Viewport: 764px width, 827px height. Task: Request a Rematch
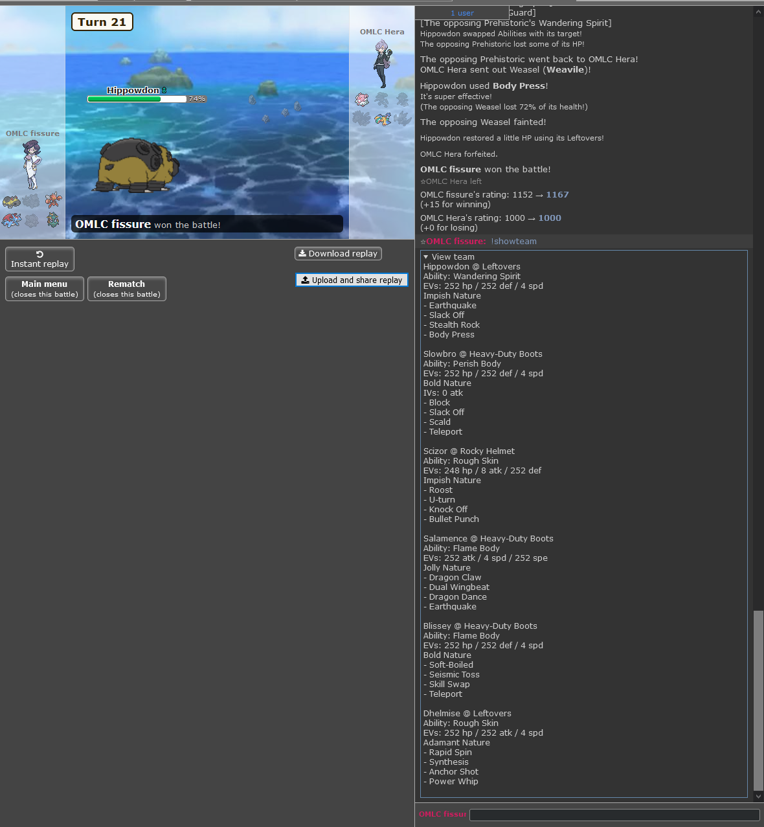(x=127, y=289)
